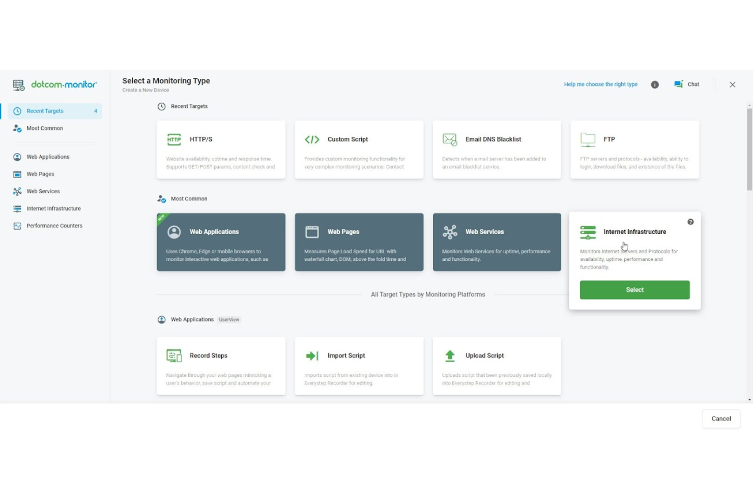Close the monitoring type dialog
Viewport: 753px width, 502px height.
[x=732, y=85]
